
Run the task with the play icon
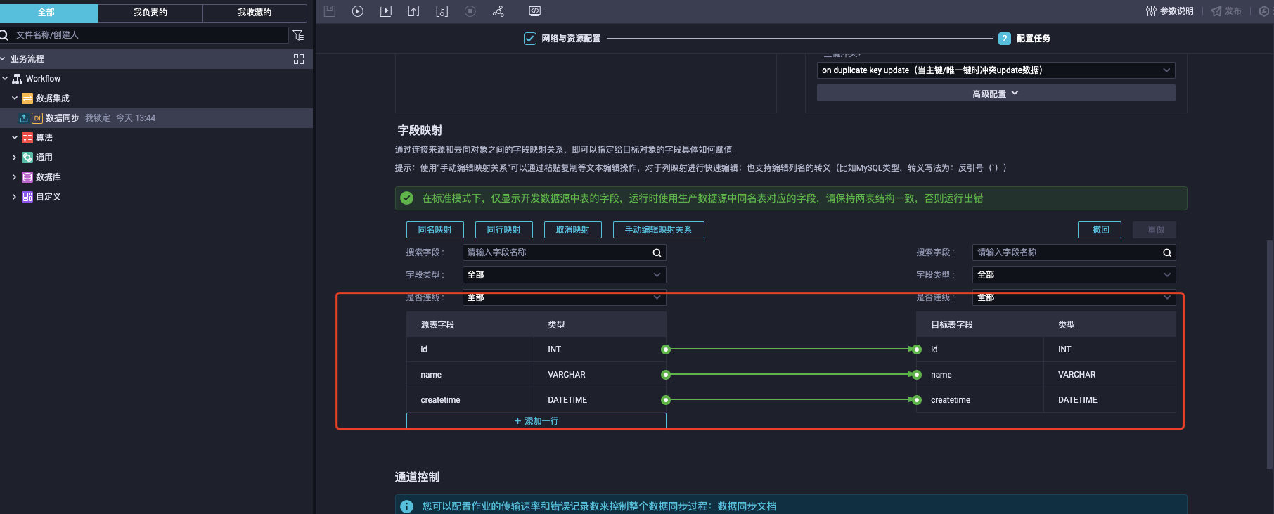point(358,11)
